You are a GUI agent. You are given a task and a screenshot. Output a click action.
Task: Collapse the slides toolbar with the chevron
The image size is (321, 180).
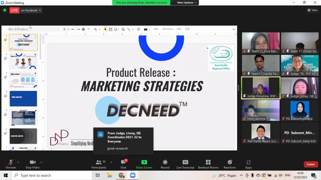point(234,29)
